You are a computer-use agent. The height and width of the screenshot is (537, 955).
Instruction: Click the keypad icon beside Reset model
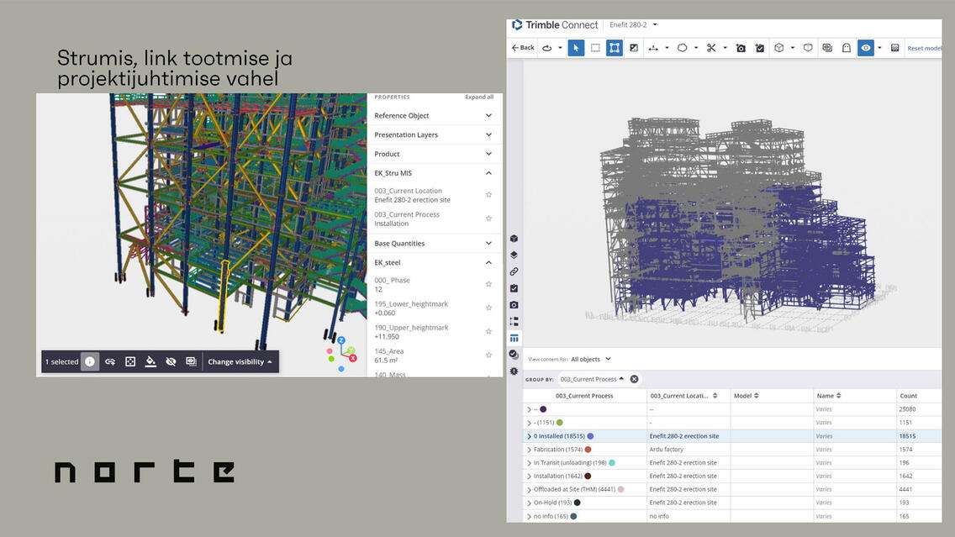coord(894,48)
